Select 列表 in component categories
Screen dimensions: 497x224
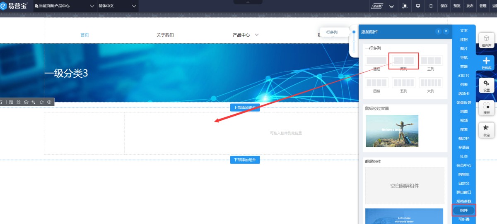click(x=464, y=84)
